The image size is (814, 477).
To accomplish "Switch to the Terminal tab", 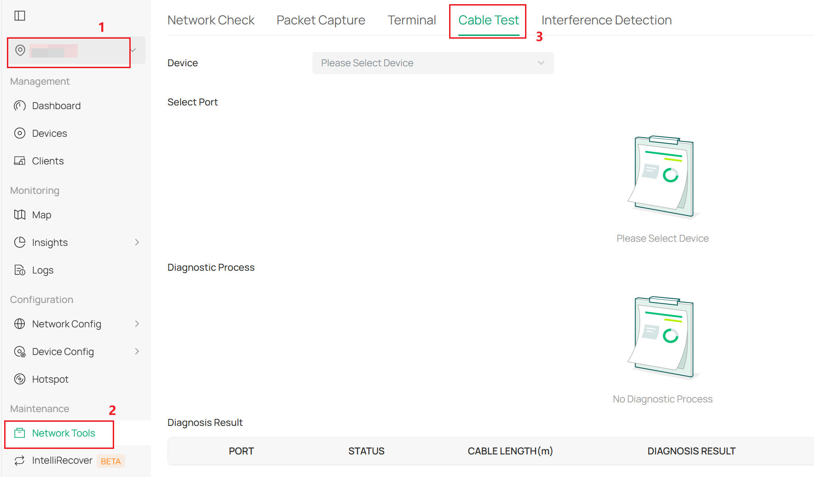I will click(411, 20).
